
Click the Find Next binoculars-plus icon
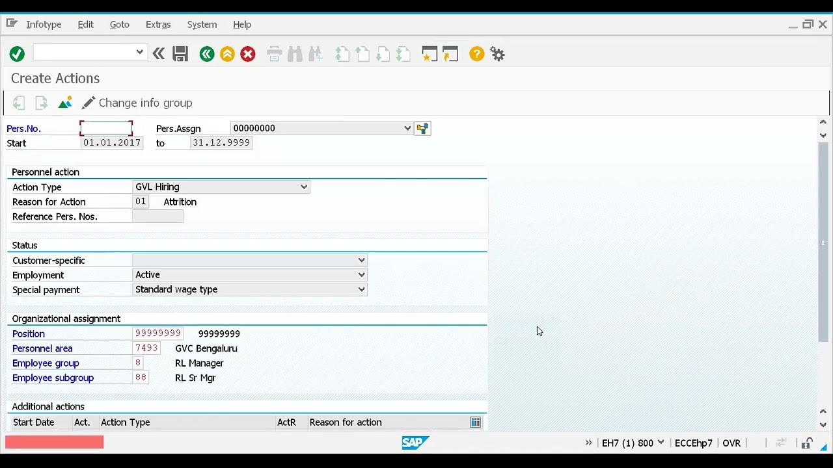(x=316, y=54)
